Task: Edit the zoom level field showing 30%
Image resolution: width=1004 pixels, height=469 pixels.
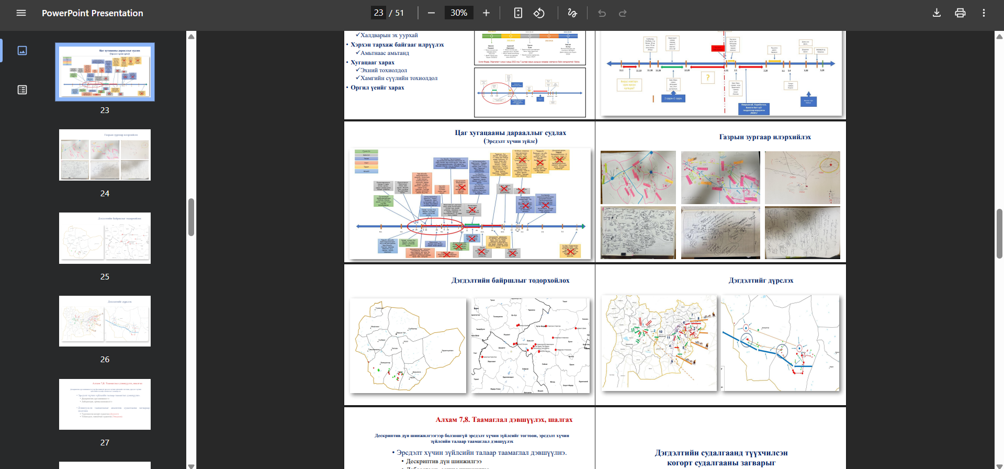Action: pyautogui.click(x=459, y=13)
